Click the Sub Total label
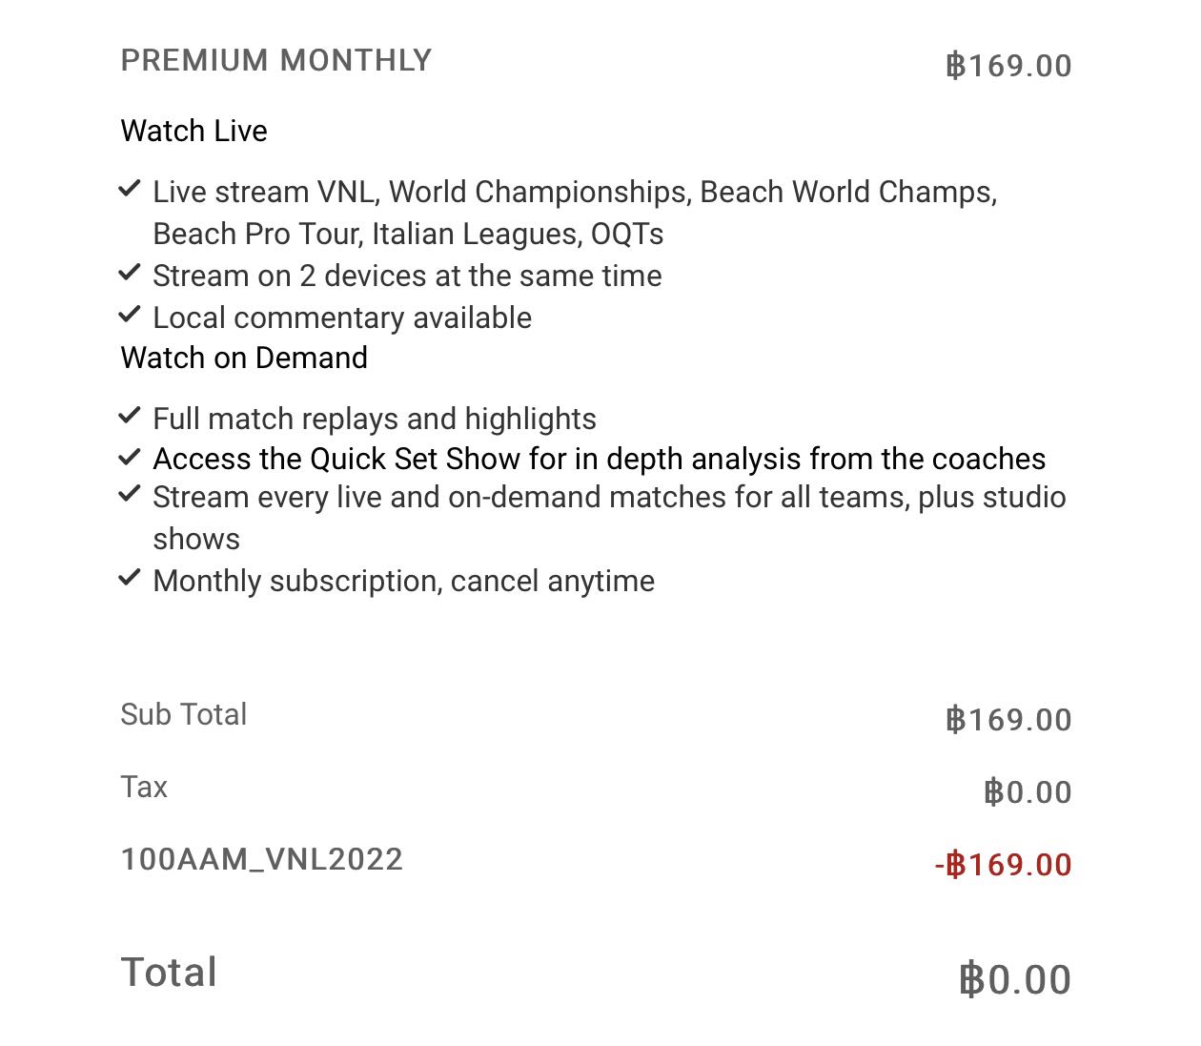Screen dimensions: 1201x1046 pyautogui.click(x=184, y=714)
